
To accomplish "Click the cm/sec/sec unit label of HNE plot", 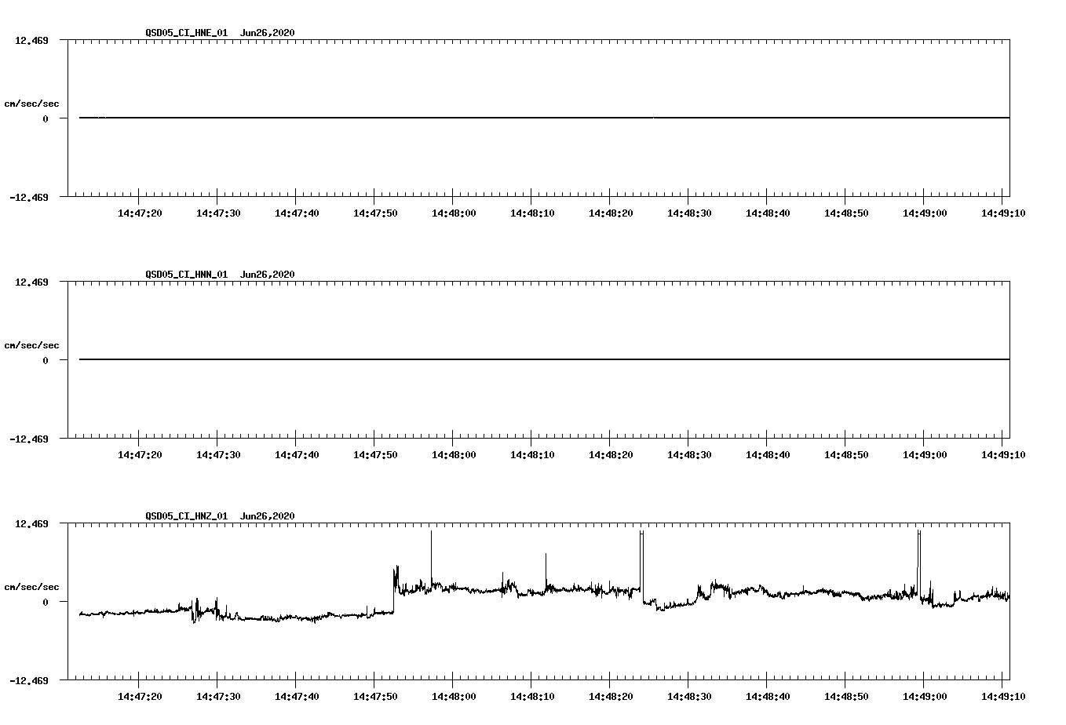I will coord(31,104).
